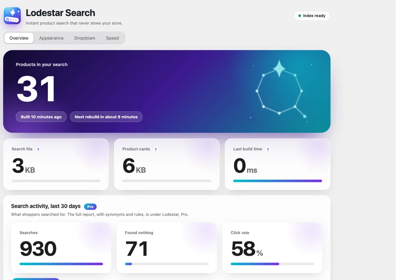Click the Search file size progress bar
The height and width of the screenshot is (280, 396).
tap(56, 181)
